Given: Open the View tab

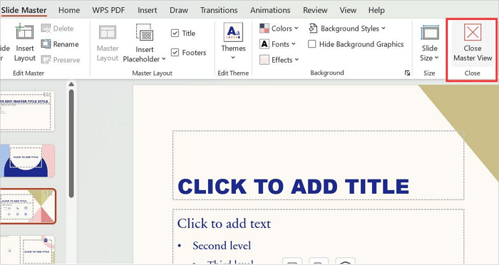Looking at the screenshot, I should click(x=348, y=10).
